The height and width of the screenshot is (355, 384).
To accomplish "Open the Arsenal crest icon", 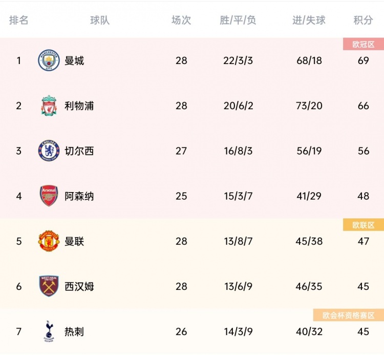I will tap(49, 196).
